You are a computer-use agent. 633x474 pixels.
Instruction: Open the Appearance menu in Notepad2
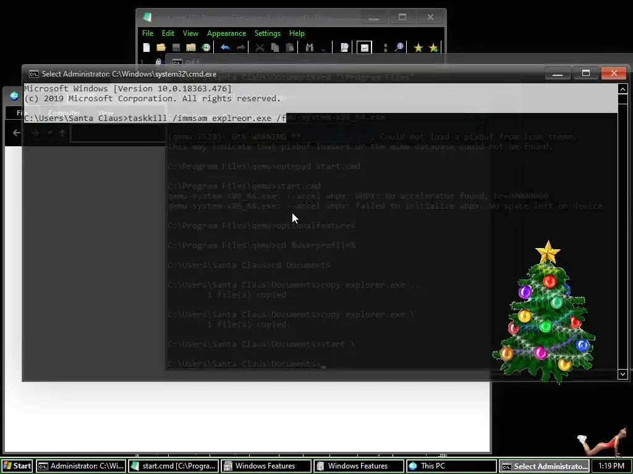226,33
